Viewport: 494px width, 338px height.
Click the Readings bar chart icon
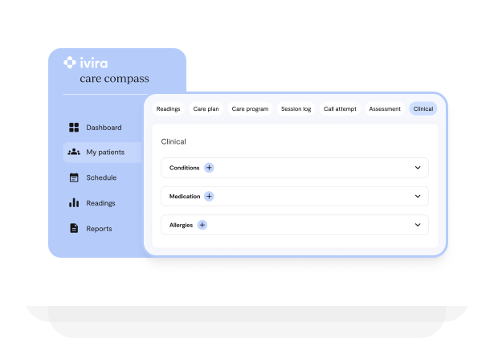74,203
